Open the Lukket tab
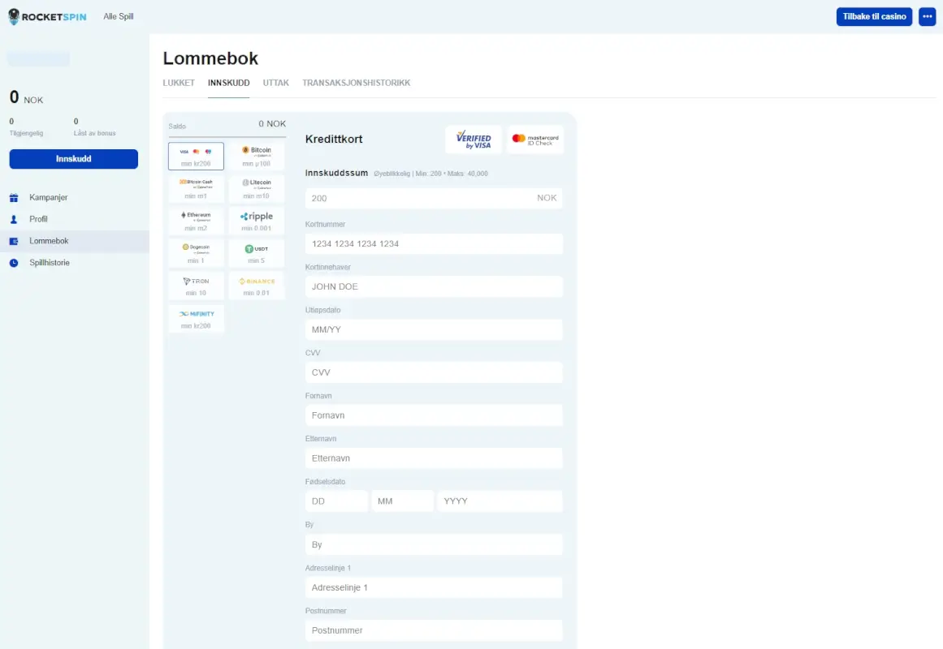This screenshot has width=943, height=649. point(179,83)
